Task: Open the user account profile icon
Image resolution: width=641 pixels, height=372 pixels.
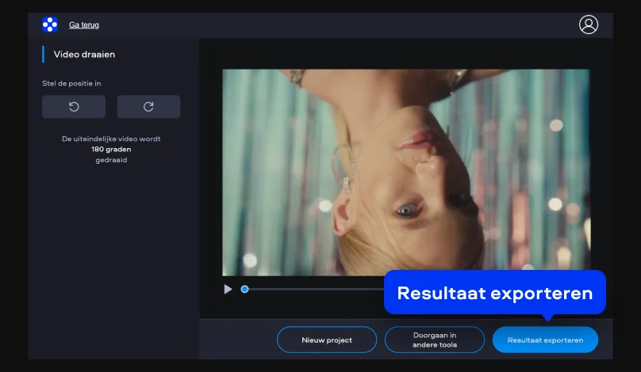Action: [x=589, y=25]
